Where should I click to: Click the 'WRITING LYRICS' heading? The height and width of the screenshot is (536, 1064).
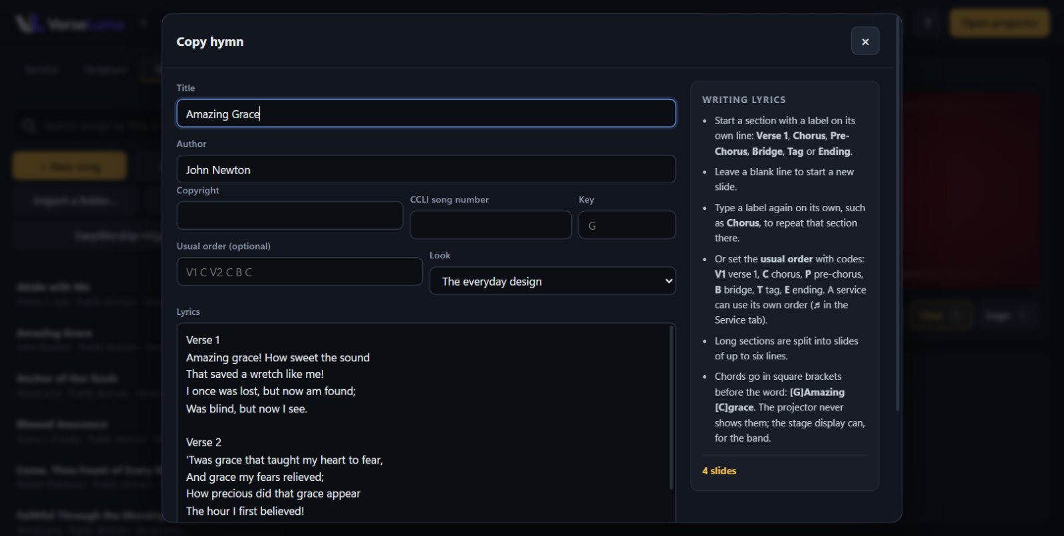(x=744, y=100)
